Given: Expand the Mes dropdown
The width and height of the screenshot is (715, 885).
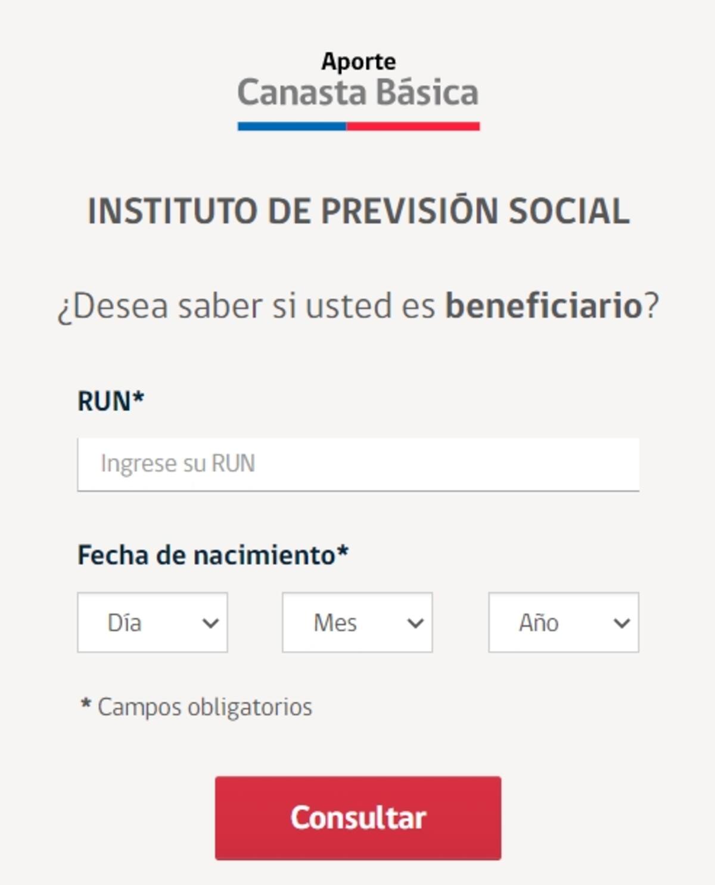Looking at the screenshot, I should click(x=357, y=622).
